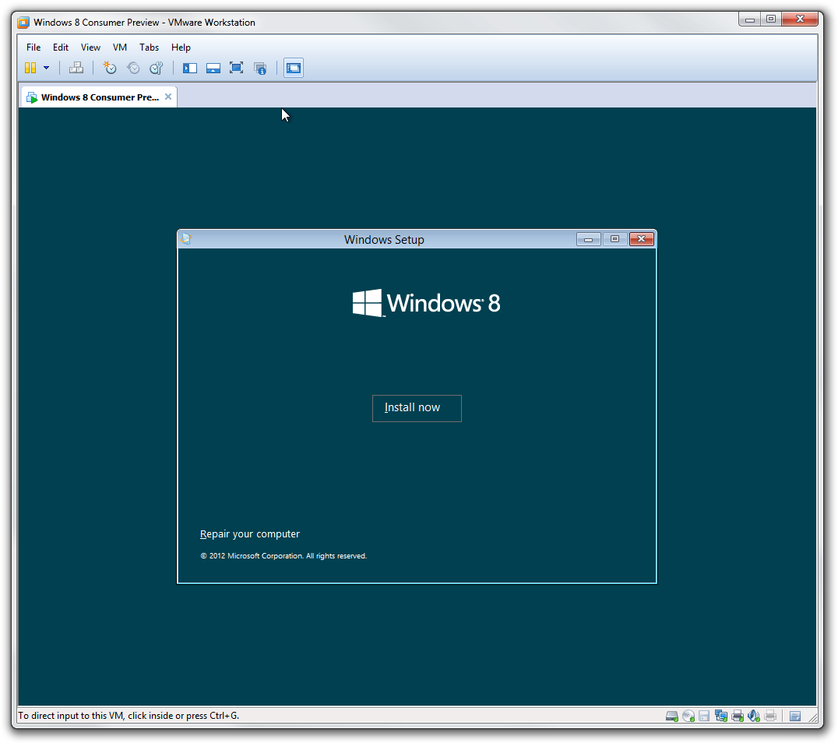The image size is (838, 743).
Task: Open the VM menu
Action: (x=119, y=48)
